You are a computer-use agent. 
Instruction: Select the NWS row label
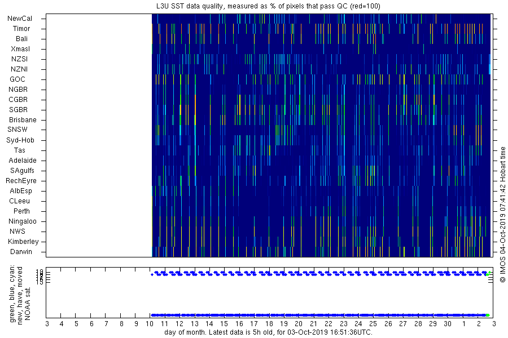[17, 232]
